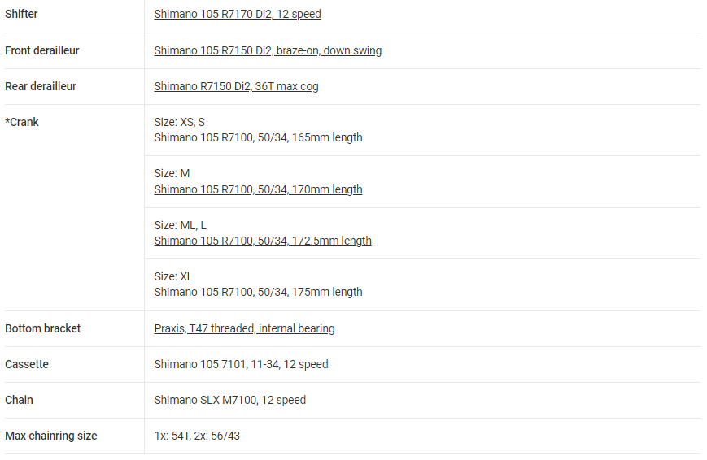Open the Praxis T47 threaded bottom bracket link

(x=244, y=328)
